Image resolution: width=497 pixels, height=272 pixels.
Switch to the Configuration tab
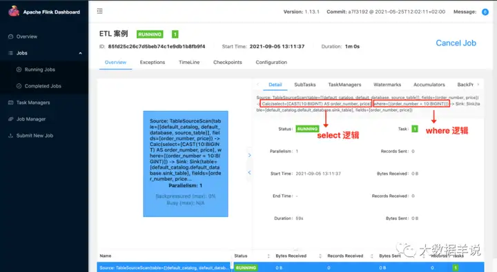pos(271,62)
